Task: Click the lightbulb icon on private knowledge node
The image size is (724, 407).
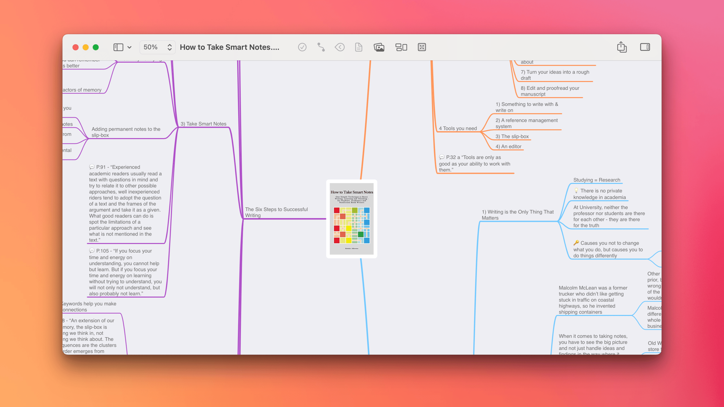Action: coord(576,191)
